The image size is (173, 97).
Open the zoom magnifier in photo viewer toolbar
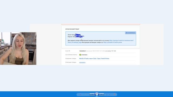[81, 94]
